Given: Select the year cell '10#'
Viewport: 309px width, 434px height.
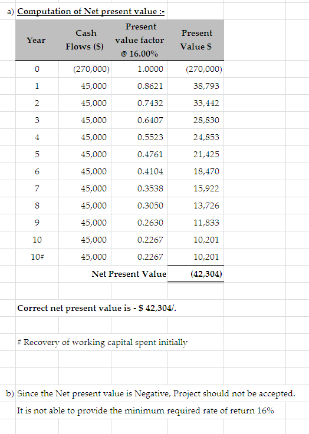Looking at the screenshot, I should pos(37,257).
